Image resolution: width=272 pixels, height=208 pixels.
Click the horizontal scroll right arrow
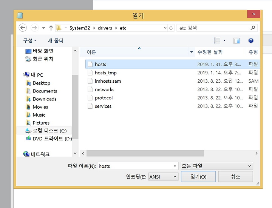pos(257,153)
